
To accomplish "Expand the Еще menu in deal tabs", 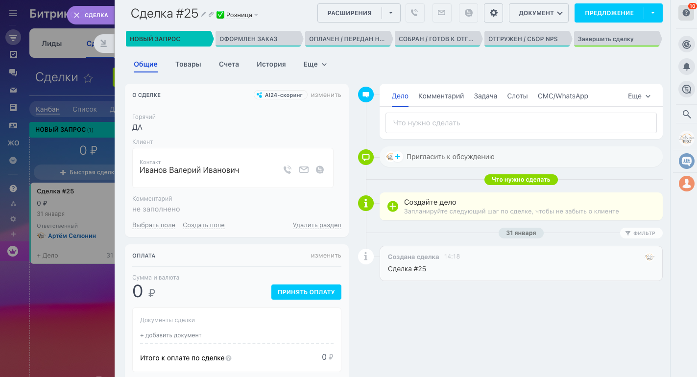I will tap(315, 64).
